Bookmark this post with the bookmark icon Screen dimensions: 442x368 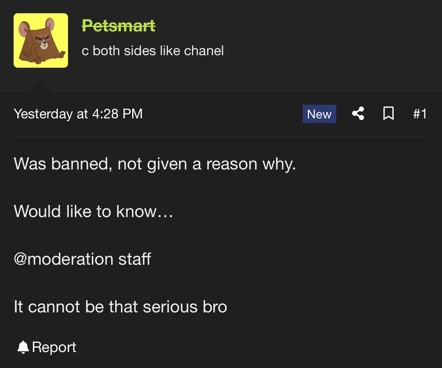388,114
